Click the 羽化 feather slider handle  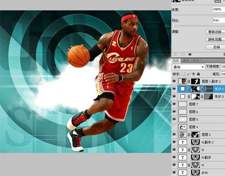[174, 26]
